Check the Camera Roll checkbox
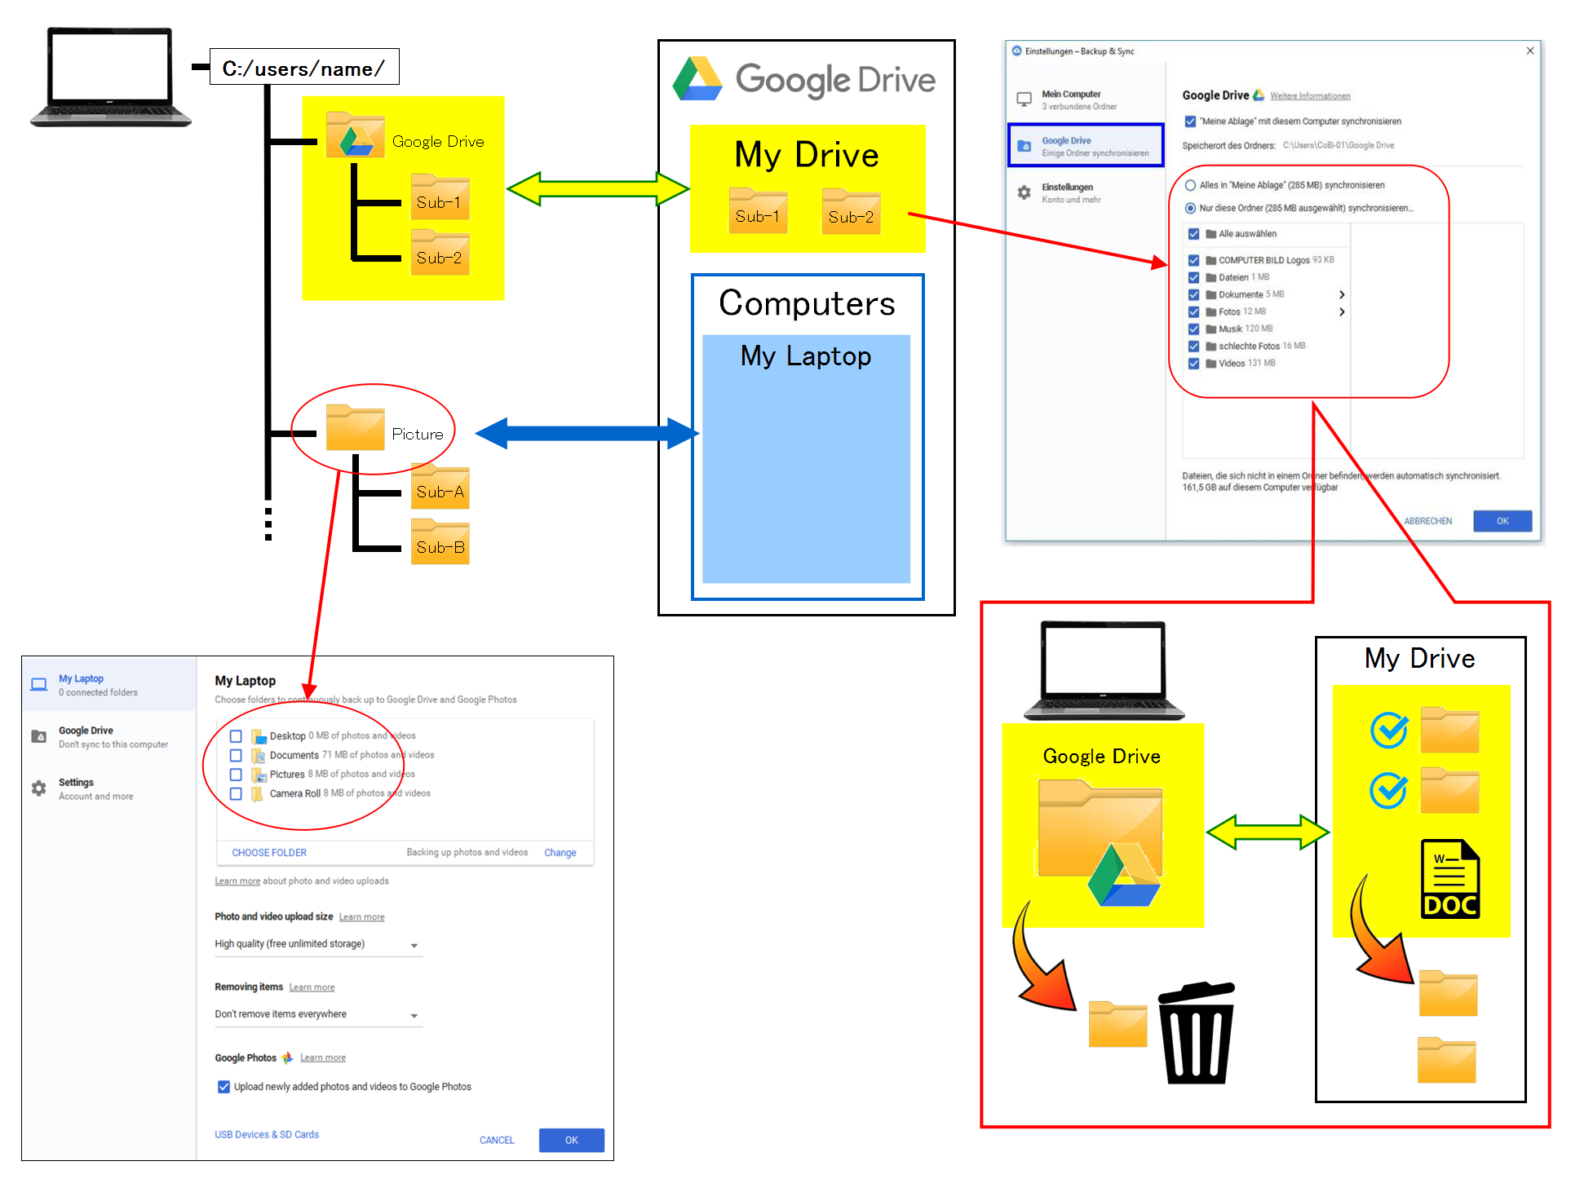 (x=236, y=793)
